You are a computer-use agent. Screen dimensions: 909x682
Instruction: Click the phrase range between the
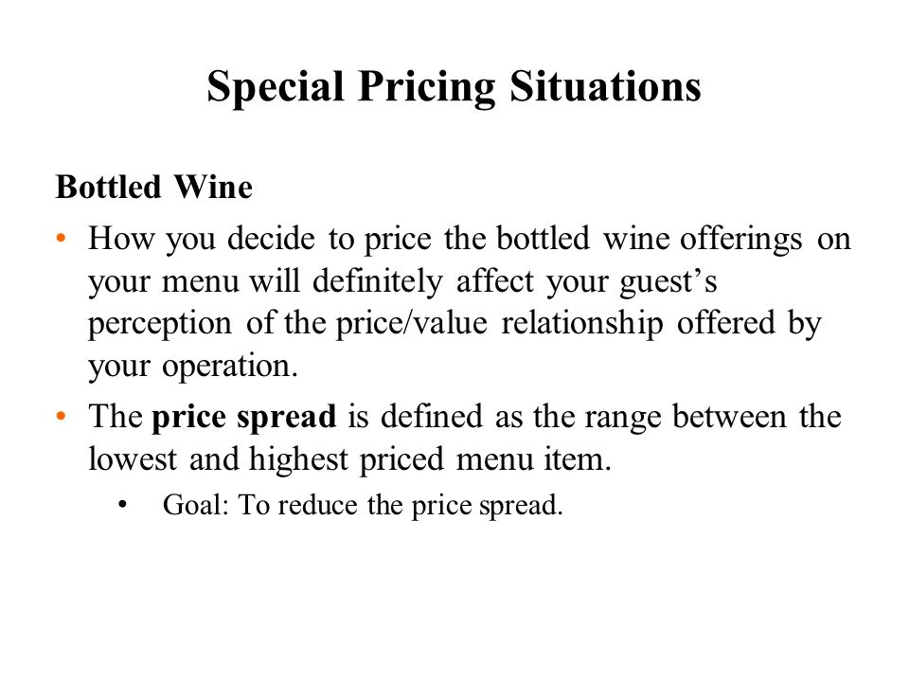click(x=713, y=417)
